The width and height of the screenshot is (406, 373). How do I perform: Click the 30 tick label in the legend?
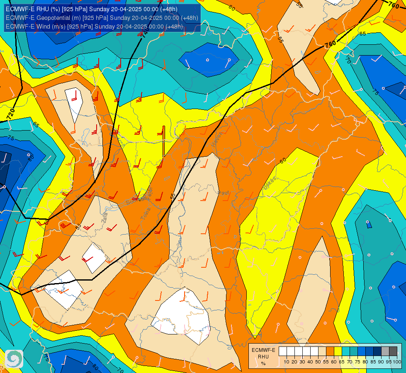click(302, 362)
